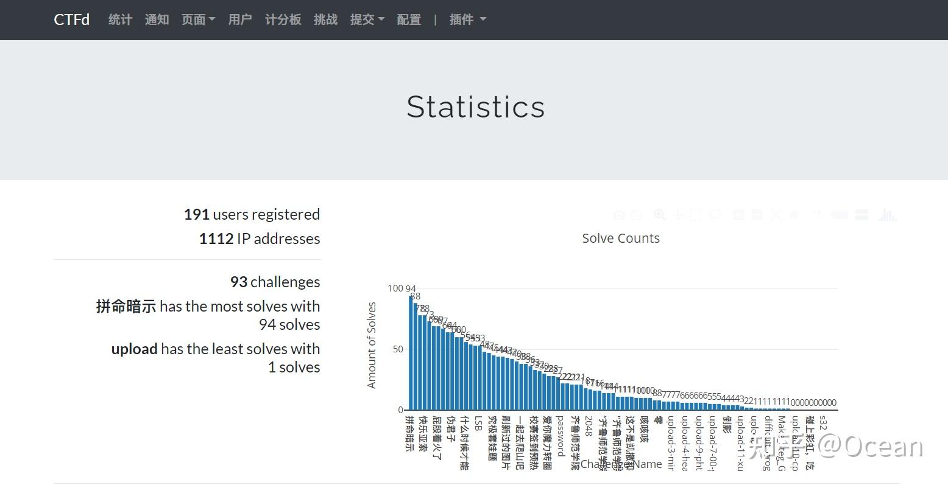Select the pan tool in the chart modebar

pyautogui.click(x=678, y=215)
